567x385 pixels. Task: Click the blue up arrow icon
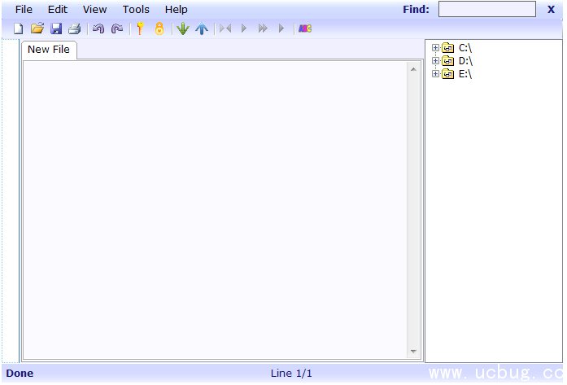(x=202, y=28)
